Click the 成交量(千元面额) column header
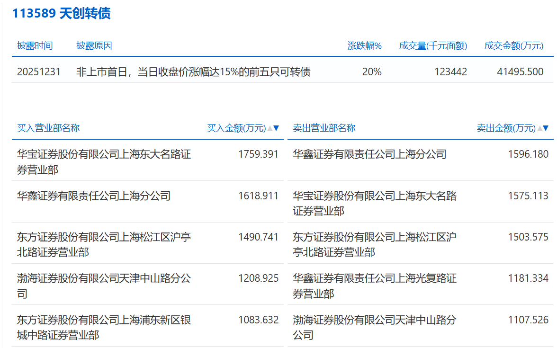The height and width of the screenshot is (348, 557). coord(433,46)
